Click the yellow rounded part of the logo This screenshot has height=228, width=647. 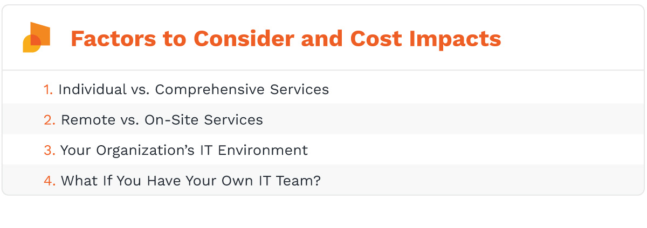tap(29, 47)
